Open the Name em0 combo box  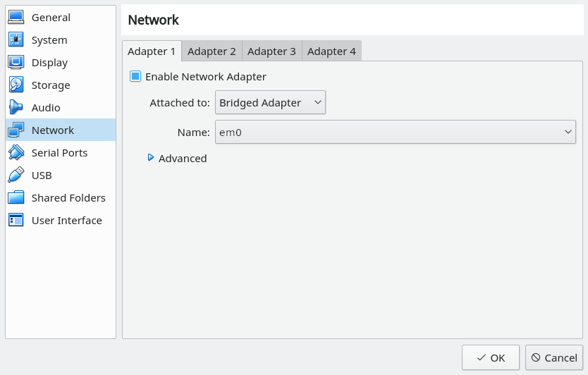[x=396, y=132]
